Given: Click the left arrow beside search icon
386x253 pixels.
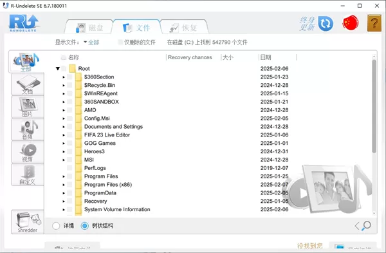Looking at the screenshot, I should pos(357,226).
